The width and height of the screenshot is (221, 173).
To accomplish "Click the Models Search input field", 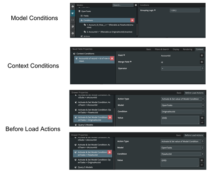I will point(123,5).
